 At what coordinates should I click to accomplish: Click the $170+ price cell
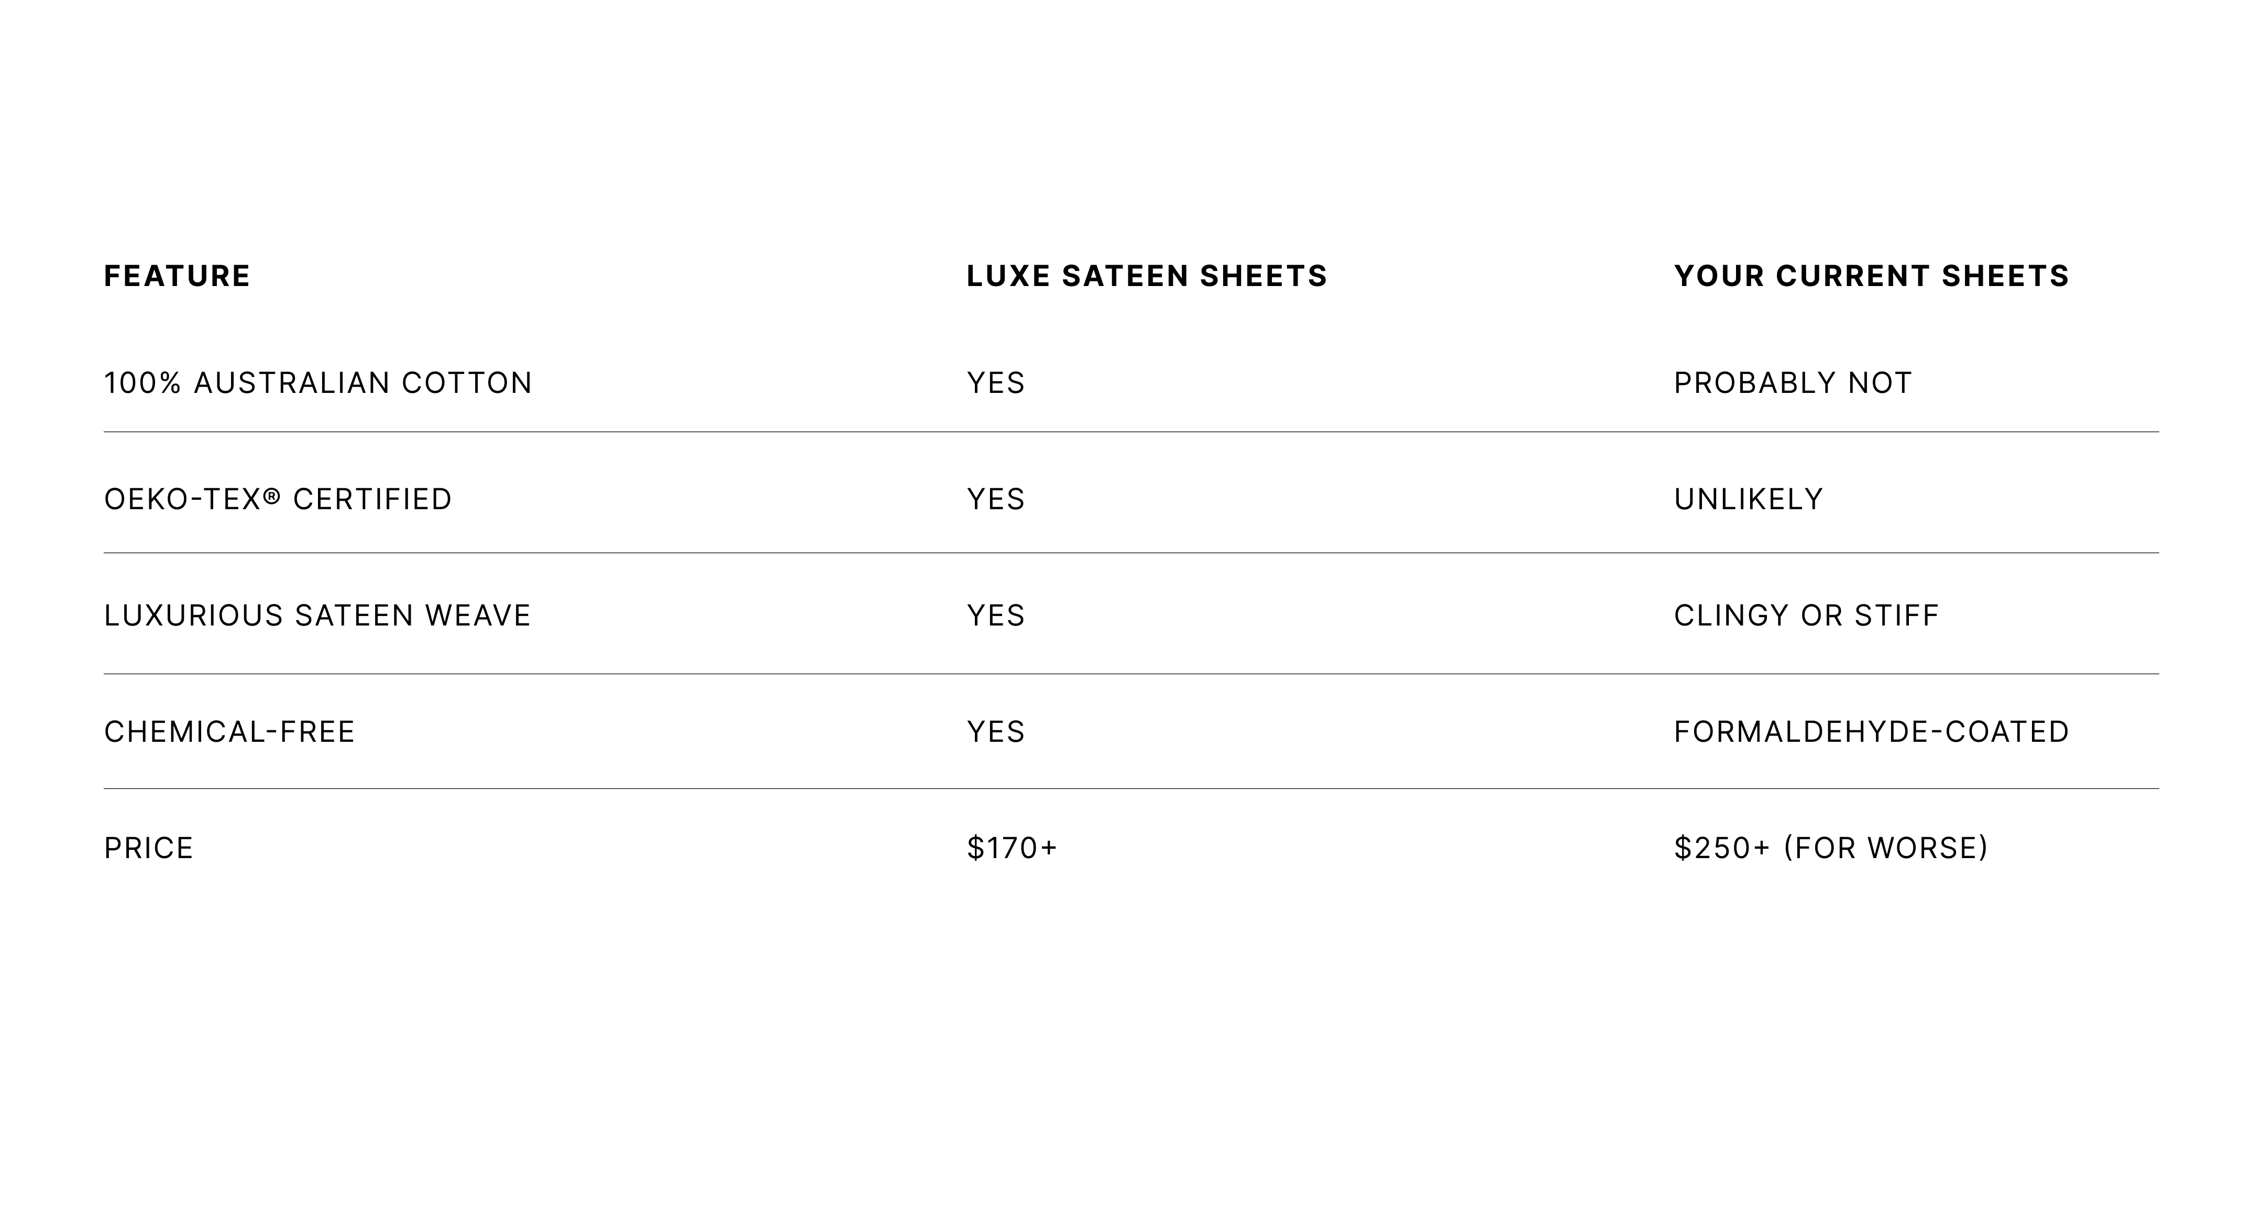click(1012, 848)
